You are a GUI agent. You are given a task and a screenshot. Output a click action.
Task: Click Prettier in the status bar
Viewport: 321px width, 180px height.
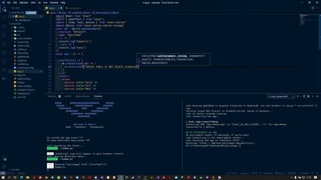pos(304,173)
